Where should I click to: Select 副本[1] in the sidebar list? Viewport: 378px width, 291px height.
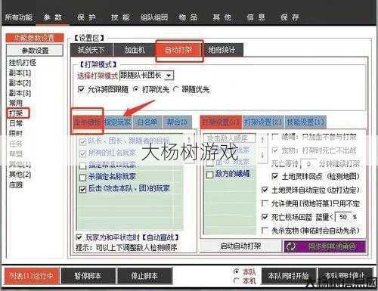(20, 73)
